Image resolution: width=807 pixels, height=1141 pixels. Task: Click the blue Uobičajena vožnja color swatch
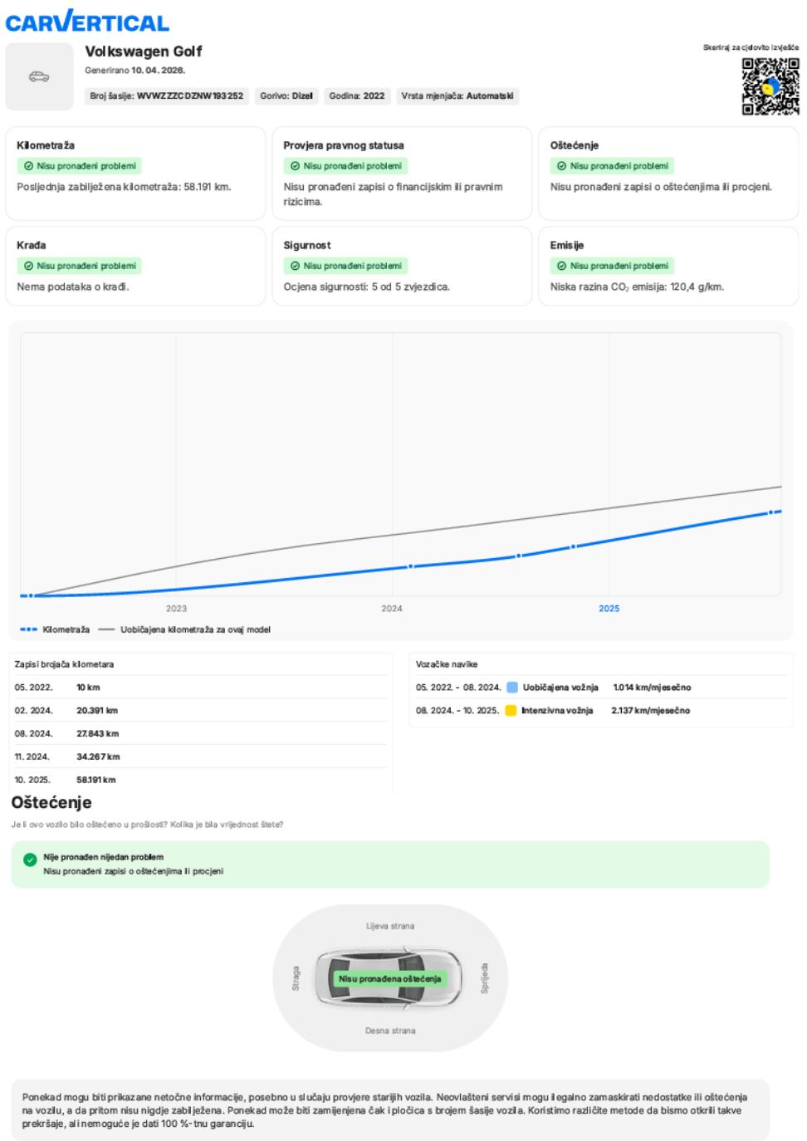(x=512, y=688)
